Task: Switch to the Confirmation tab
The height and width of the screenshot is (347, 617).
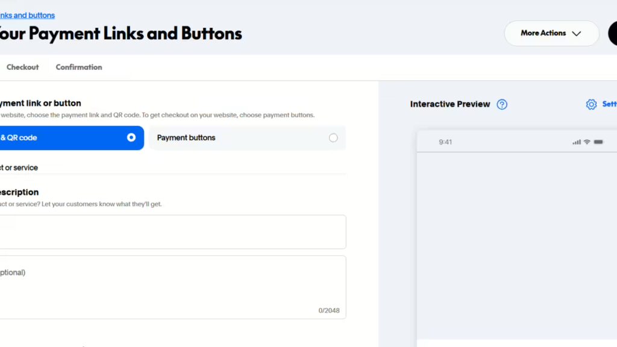Action: point(78,67)
